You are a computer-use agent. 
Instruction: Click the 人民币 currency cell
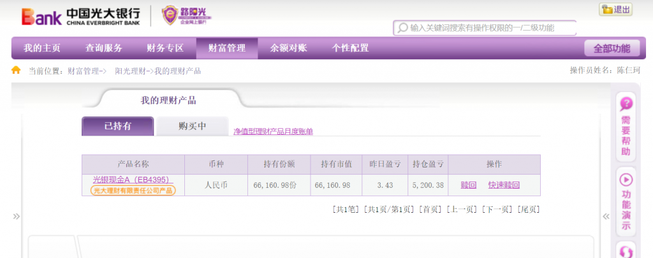pos(216,185)
